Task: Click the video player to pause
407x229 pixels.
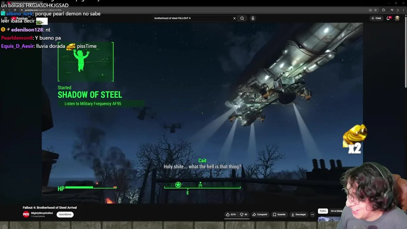Action: pos(202,113)
